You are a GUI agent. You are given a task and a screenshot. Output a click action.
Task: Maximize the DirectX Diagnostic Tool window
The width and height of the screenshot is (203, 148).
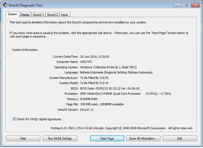(x=186, y=5)
